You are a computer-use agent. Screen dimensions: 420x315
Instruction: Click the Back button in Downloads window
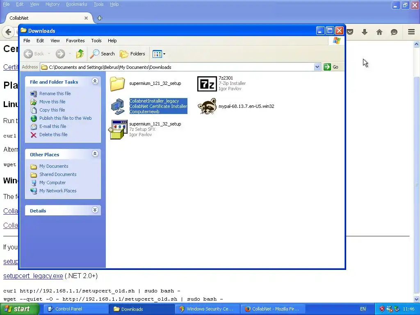pos(34,54)
